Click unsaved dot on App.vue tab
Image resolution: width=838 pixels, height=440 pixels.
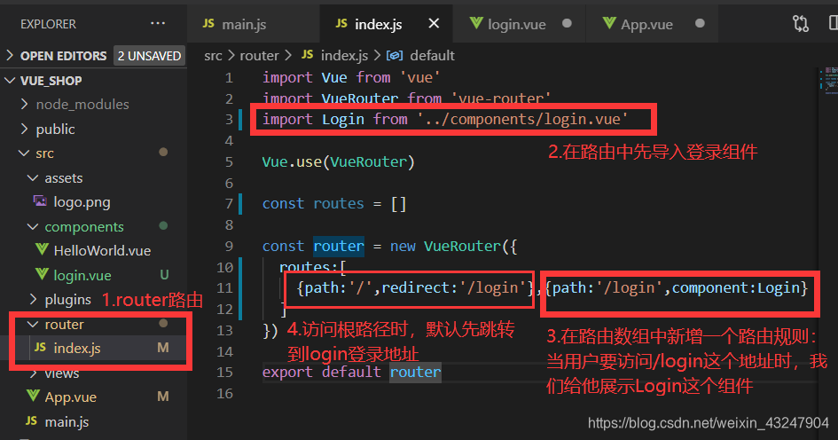700,24
